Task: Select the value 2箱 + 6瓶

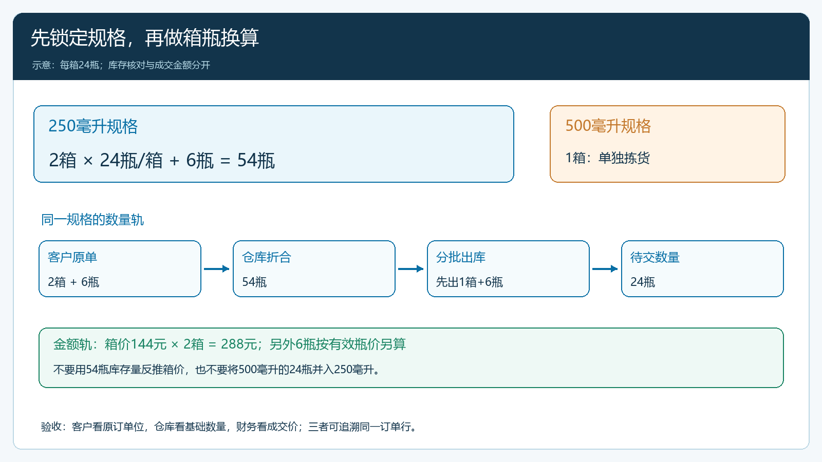Action: 73,282
